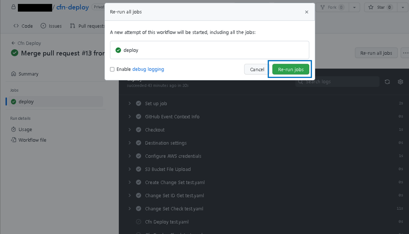
Task: Click the Summary house icon
Action: 14,74
